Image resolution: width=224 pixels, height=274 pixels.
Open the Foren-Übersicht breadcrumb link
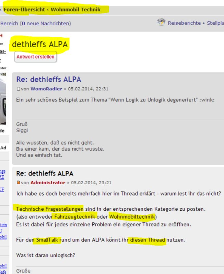24,9
